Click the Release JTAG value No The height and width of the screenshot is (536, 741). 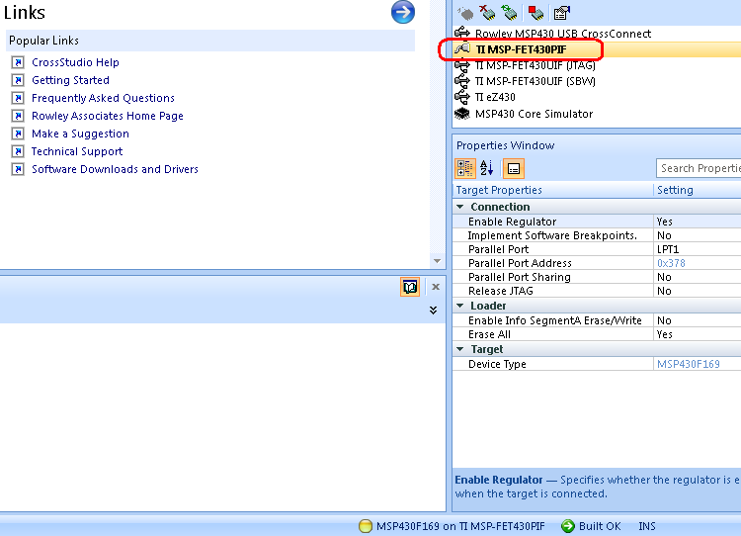(x=664, y=291)
